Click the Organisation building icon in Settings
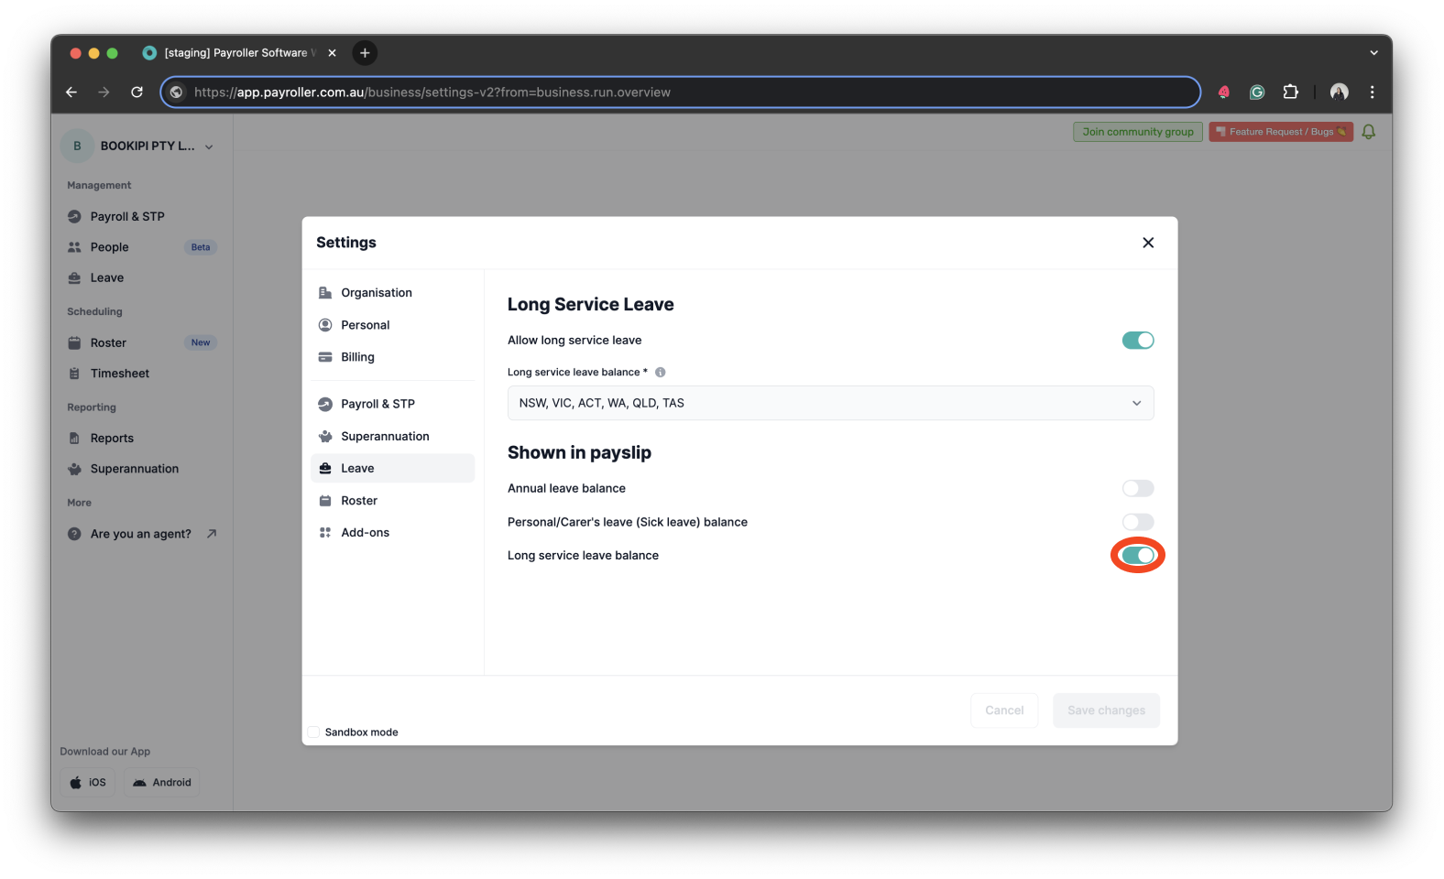 (x=325, y=293)
